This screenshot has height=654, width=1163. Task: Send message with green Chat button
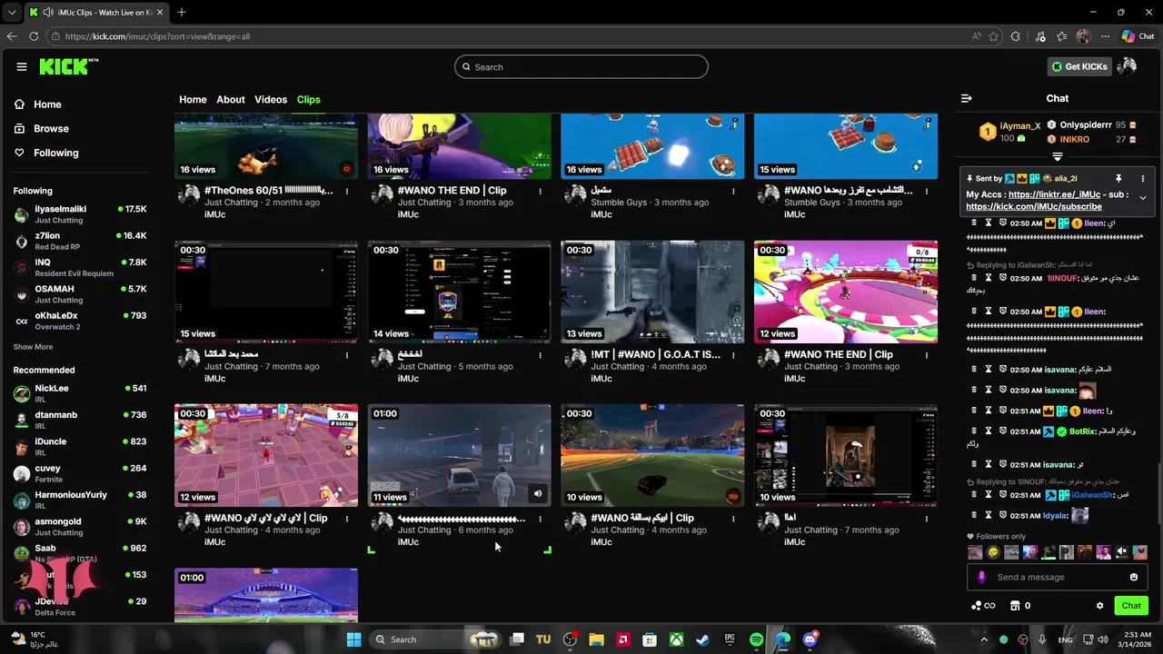pos(1131,606)
